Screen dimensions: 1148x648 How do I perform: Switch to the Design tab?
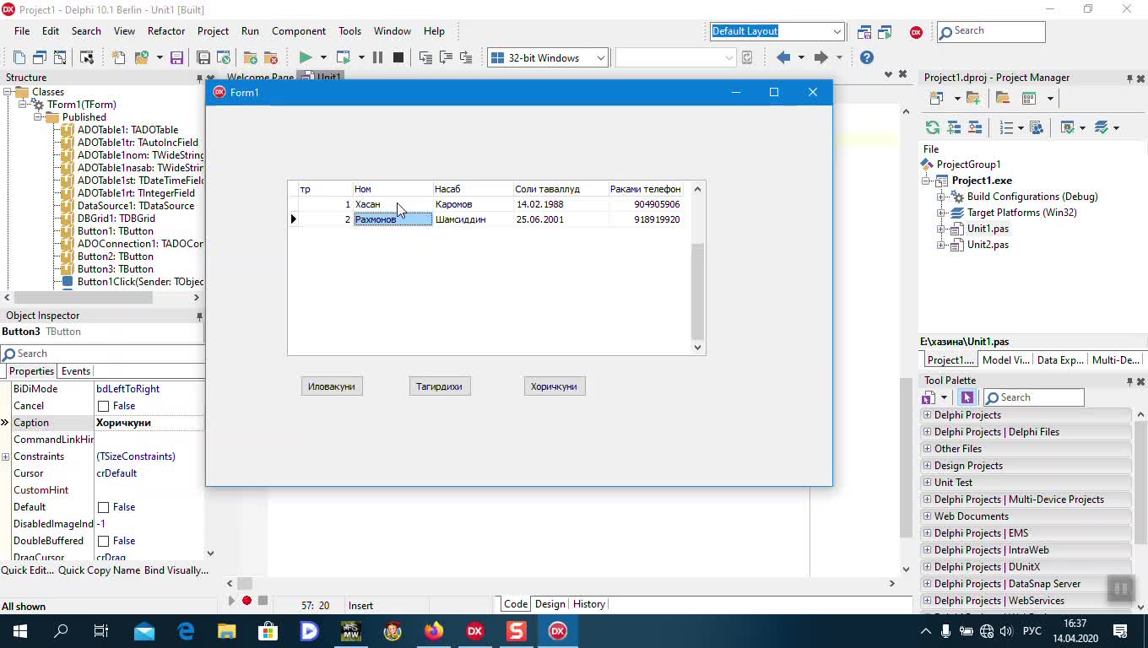point(550,604)
